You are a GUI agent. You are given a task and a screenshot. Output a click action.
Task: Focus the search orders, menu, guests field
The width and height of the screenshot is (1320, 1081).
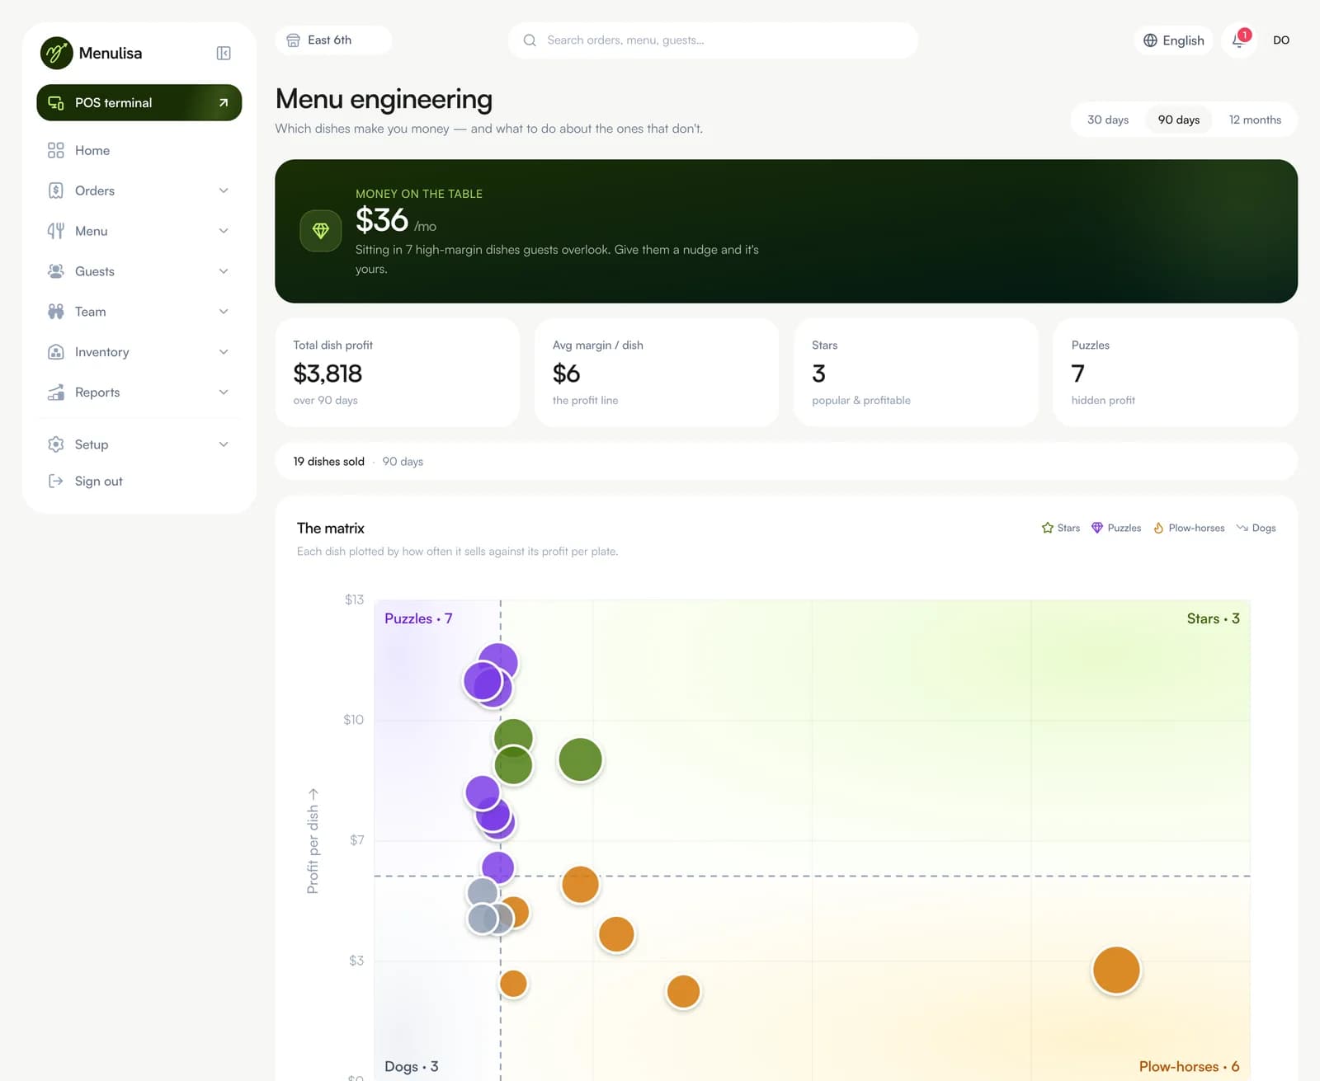(x=713, y=40)
